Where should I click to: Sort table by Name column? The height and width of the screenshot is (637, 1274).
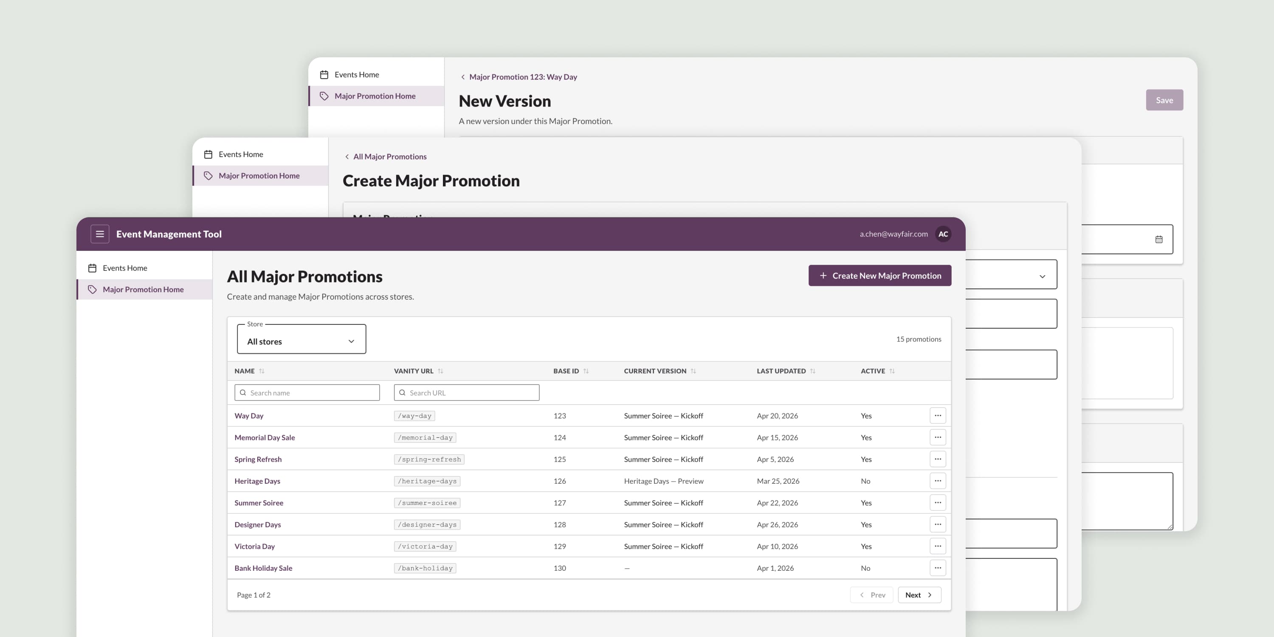click(x=262, y=371)
